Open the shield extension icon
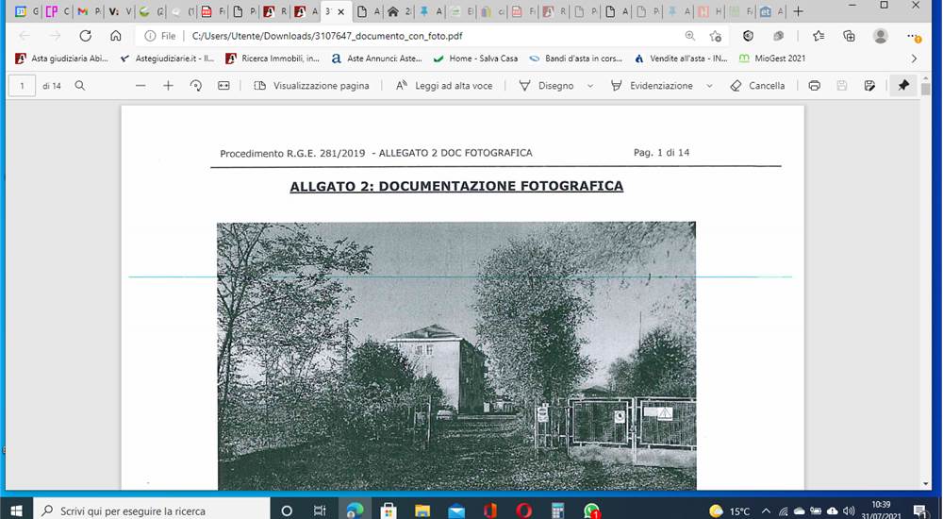The width and height of the screenshot is (943, 519). [748, 36]
